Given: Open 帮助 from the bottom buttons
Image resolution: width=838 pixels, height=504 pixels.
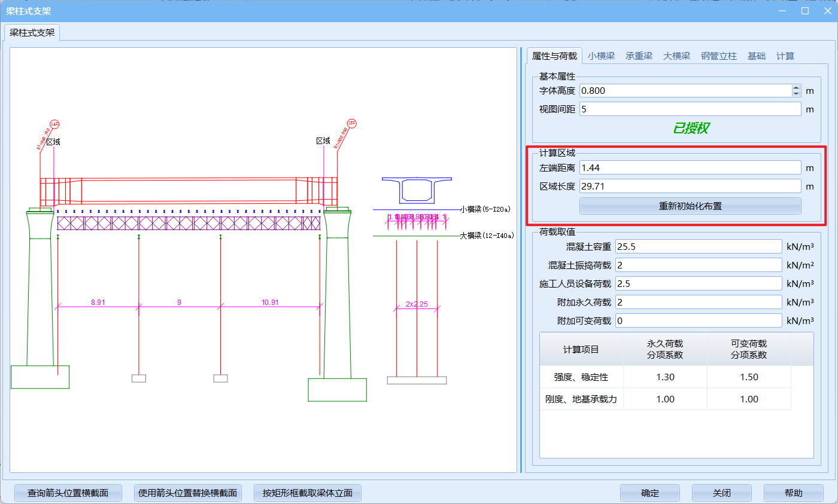Looking at the screenshot, I should (x=794, y=493).
